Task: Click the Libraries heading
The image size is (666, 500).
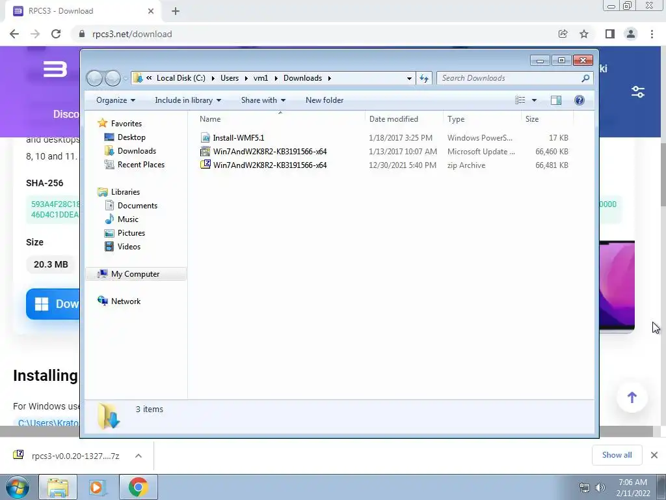Action: click(126, 192)
